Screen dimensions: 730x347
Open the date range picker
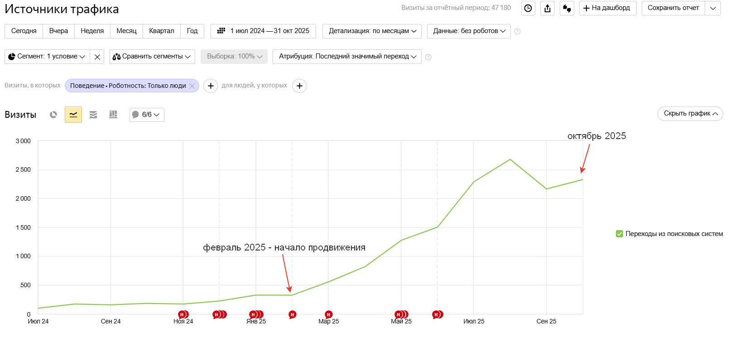pyautogui.click(x=263, y=31)
